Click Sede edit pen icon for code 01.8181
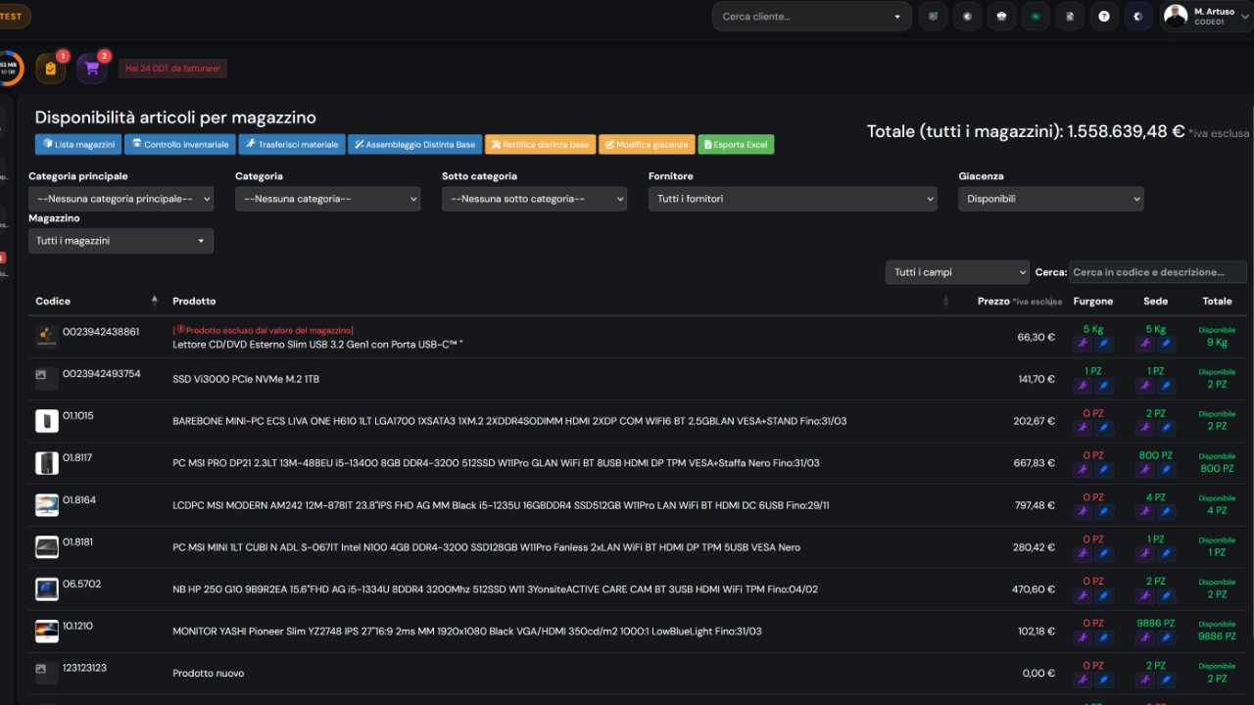This screenshot has height=705, width=1254. pos(1166,554)
